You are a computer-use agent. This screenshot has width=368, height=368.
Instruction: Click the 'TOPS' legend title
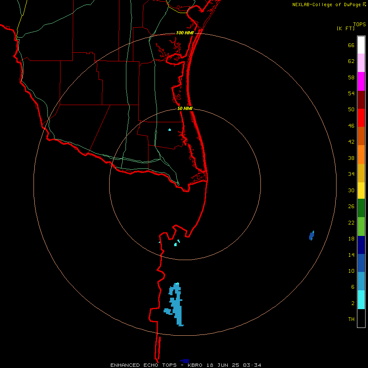tap(359, 24)
